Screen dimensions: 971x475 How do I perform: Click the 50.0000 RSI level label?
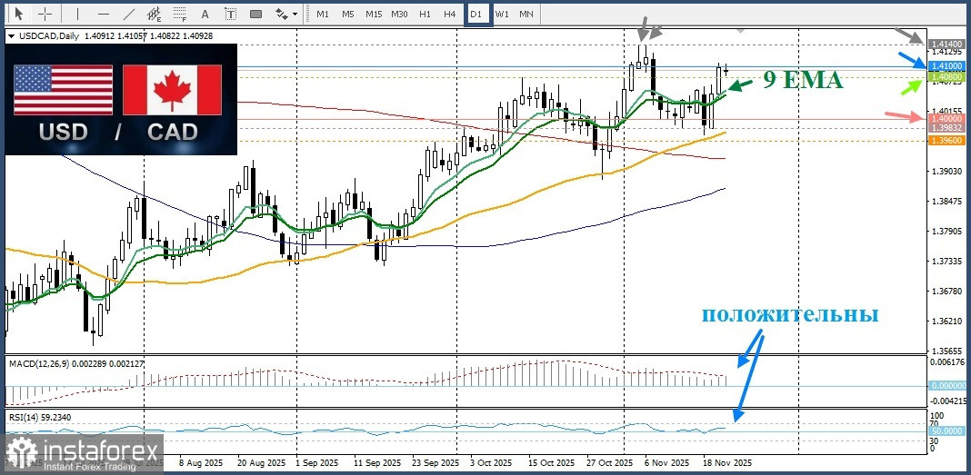point(946,430)
